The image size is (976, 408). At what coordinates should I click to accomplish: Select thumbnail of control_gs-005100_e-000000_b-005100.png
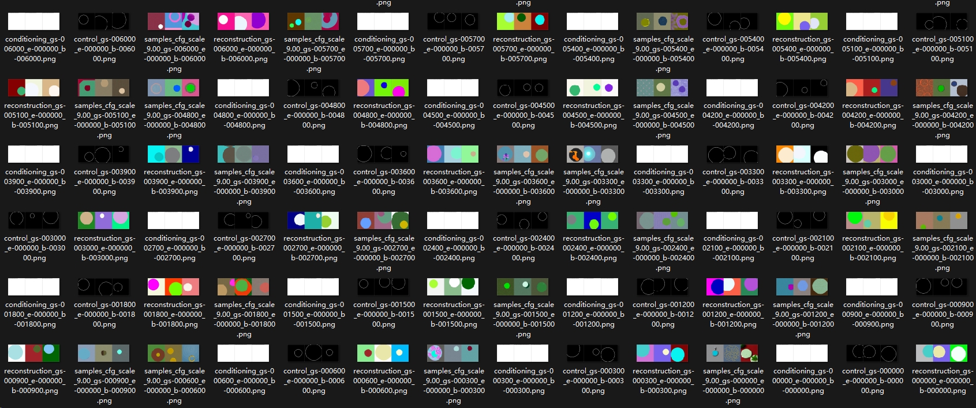click(x=942, y=21)
